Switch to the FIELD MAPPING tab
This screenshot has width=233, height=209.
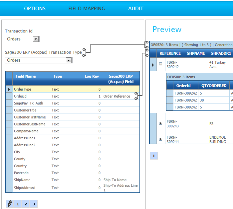87,9
